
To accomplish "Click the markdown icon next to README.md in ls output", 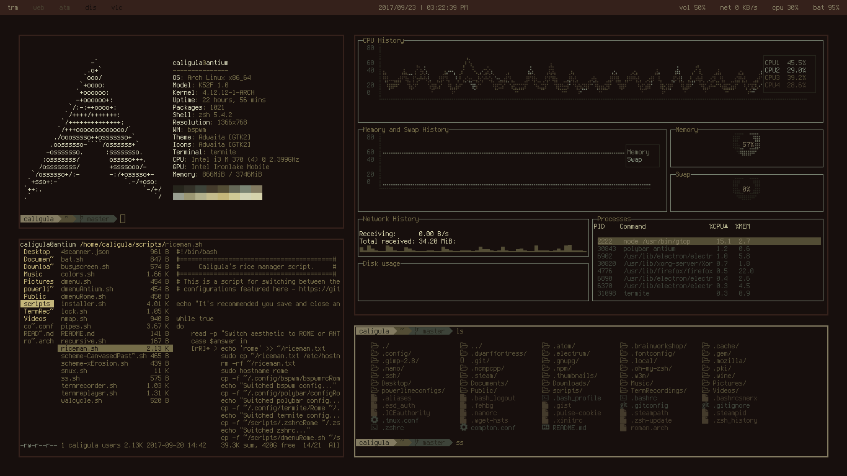I will click(546, 428).
